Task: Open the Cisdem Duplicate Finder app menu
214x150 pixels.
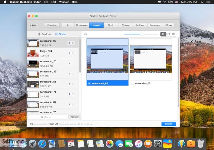Action: pyautogui.click(x=25, y=2)
